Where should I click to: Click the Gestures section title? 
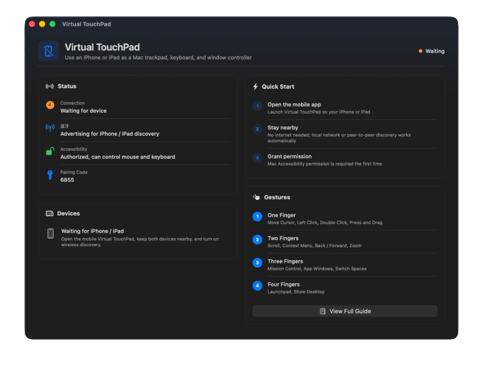tap(277, 197)
